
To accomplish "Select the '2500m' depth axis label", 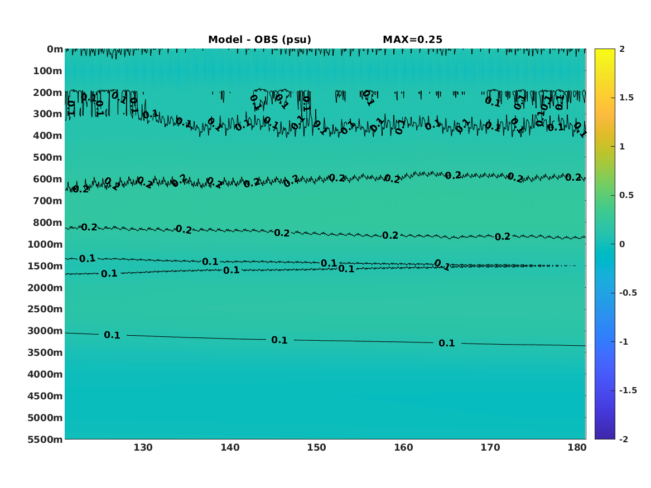I will [x=45, y=309].
